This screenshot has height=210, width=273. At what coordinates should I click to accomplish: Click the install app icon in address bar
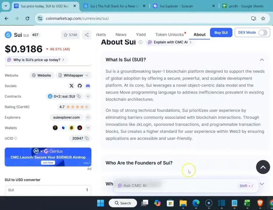point(253,18)
